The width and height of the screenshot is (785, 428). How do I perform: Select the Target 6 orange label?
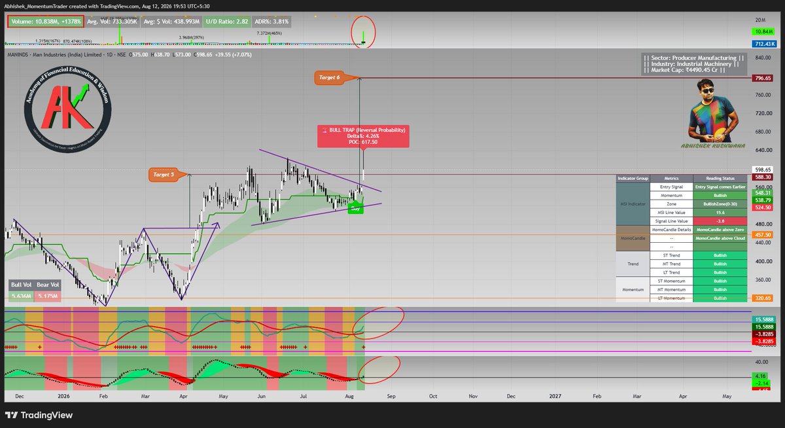(x=329, y=77)
